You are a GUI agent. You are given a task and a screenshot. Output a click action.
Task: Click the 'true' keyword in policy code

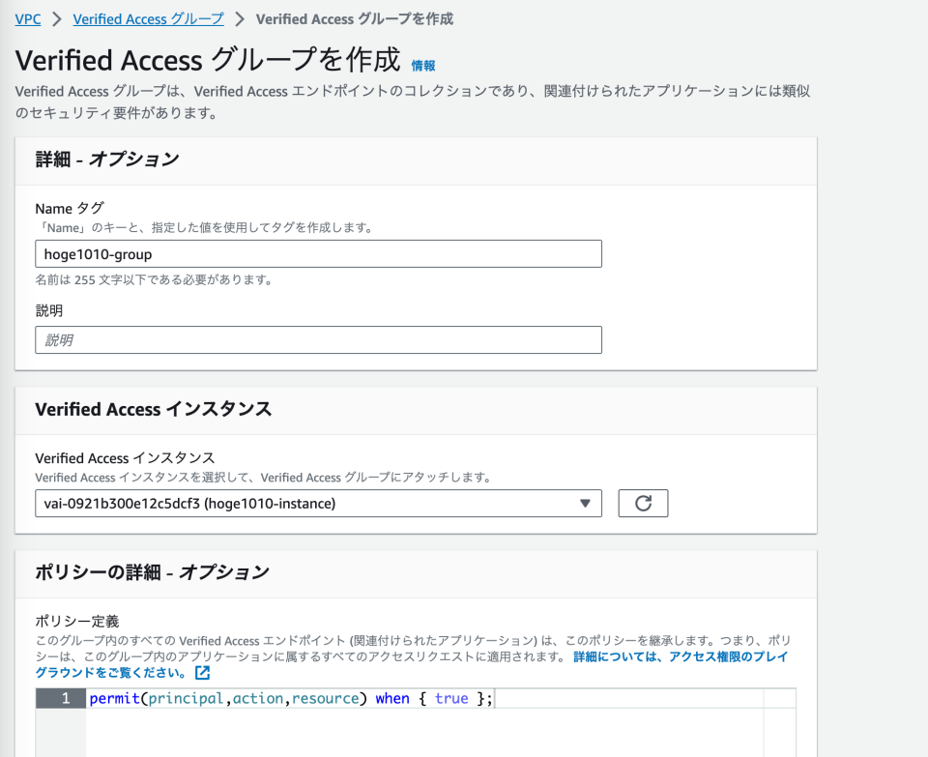tap(451, 698)
